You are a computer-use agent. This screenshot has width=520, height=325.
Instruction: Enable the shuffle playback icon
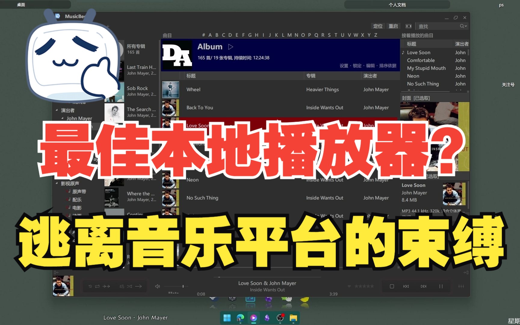point(130,286)
